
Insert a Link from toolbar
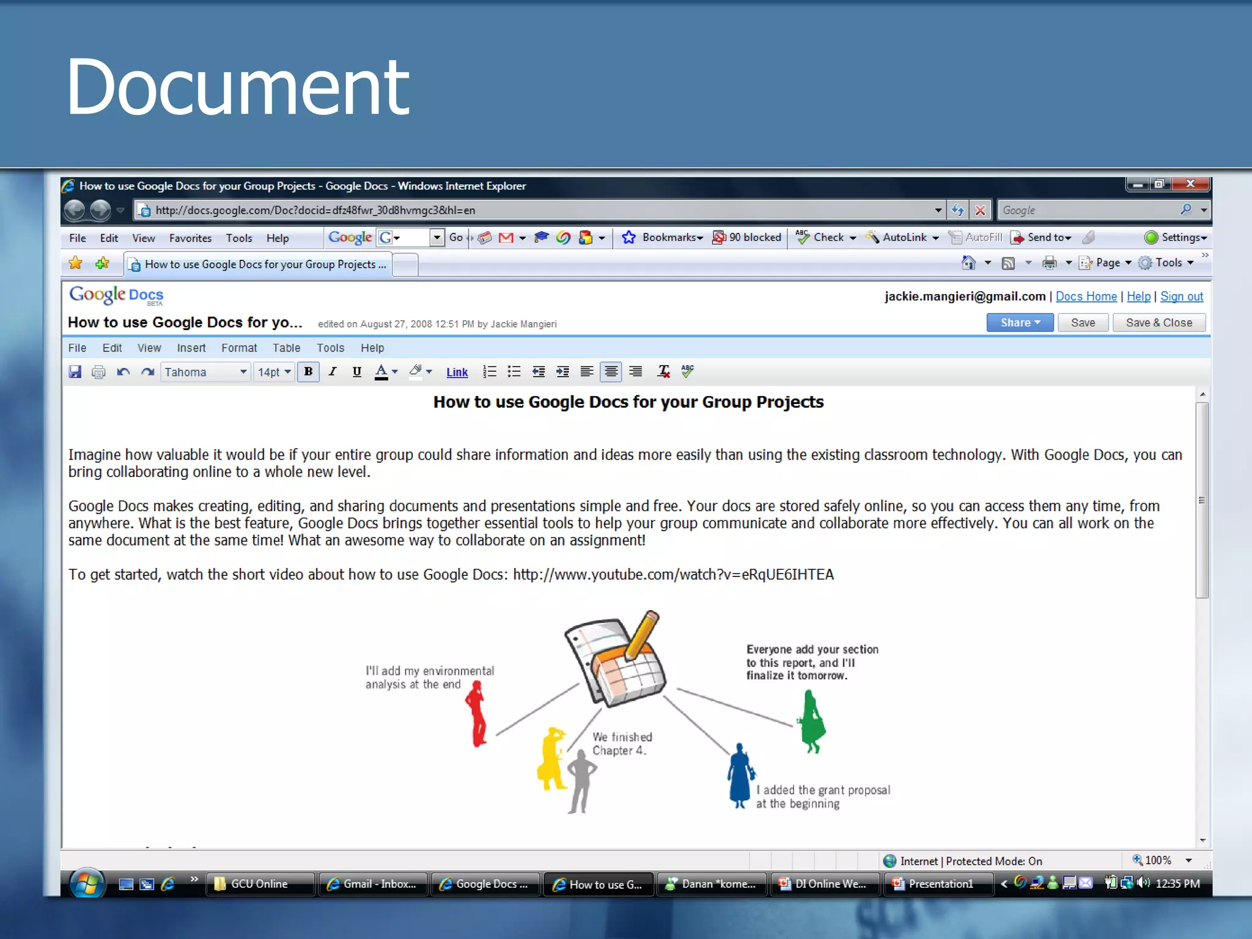457,372
